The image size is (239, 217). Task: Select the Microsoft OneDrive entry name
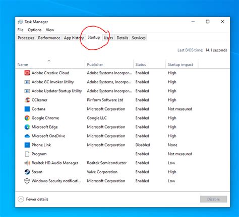[x=48, y=136]
